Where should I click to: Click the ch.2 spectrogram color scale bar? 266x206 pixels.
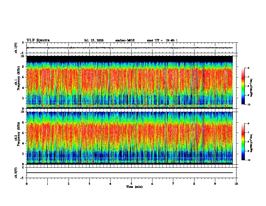(243, 142)
